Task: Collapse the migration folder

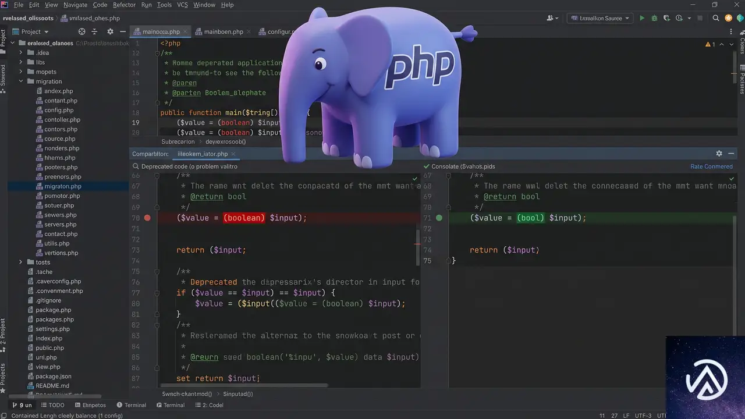Action: 21,81
